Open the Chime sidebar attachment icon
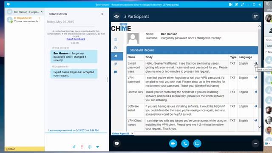This screenshot has height=153, width=272. (115, 64)
